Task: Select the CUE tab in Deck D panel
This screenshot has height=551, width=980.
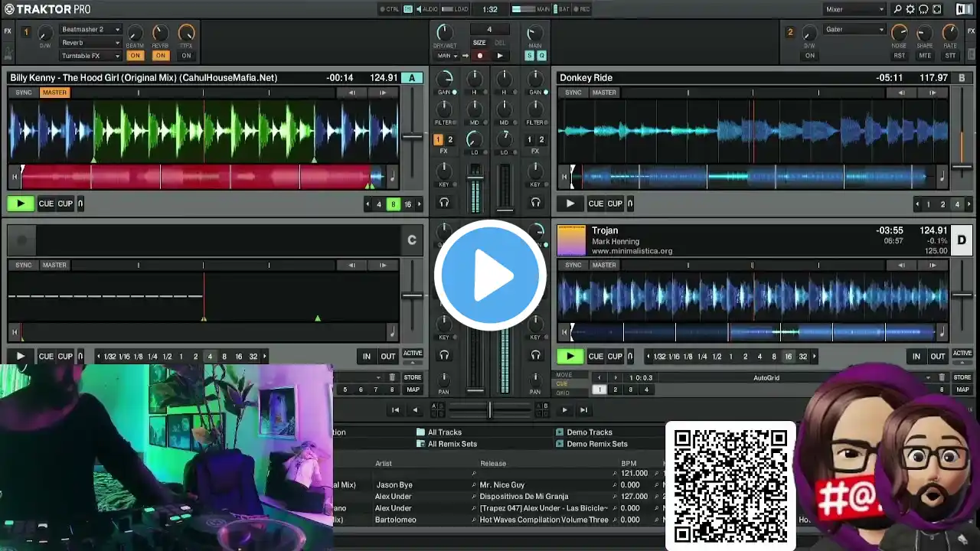Action: click(x=563, y=384)
